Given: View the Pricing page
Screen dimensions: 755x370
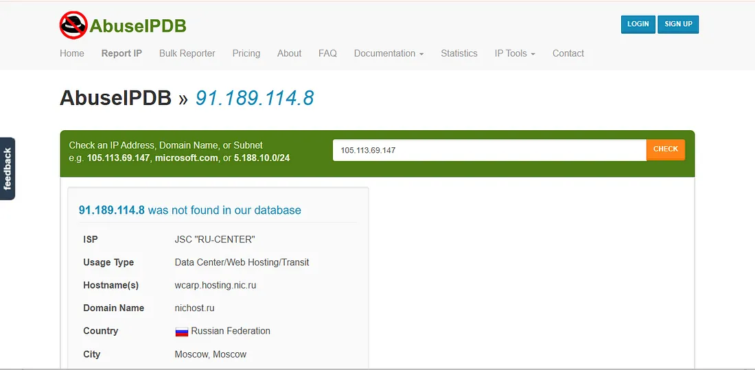Looking at the screenshot, I should point(246,53).
